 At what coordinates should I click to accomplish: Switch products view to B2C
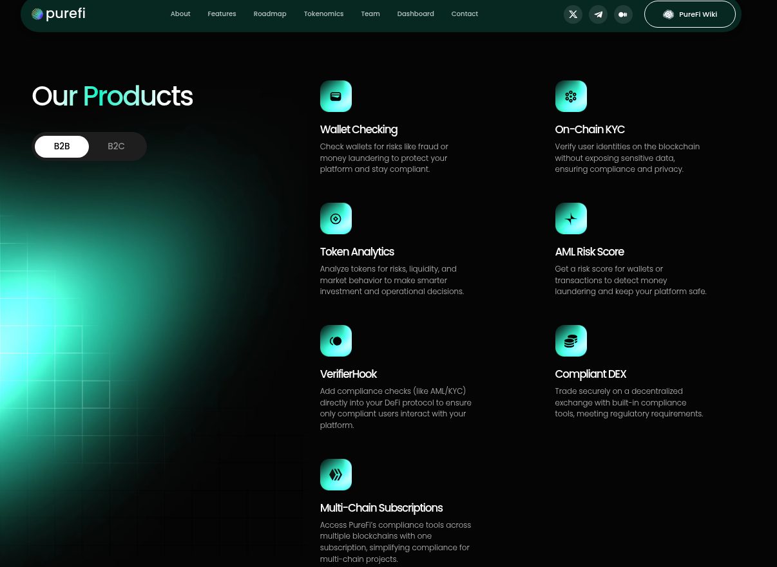pyautogui.click(x=116, y=147)
